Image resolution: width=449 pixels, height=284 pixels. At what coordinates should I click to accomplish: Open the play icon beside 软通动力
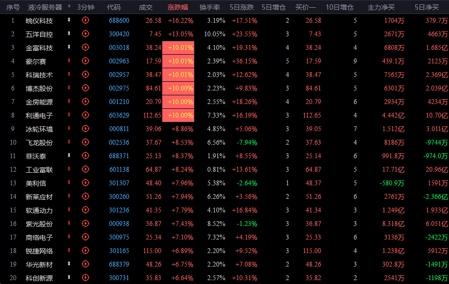click(x=85, y=210)
